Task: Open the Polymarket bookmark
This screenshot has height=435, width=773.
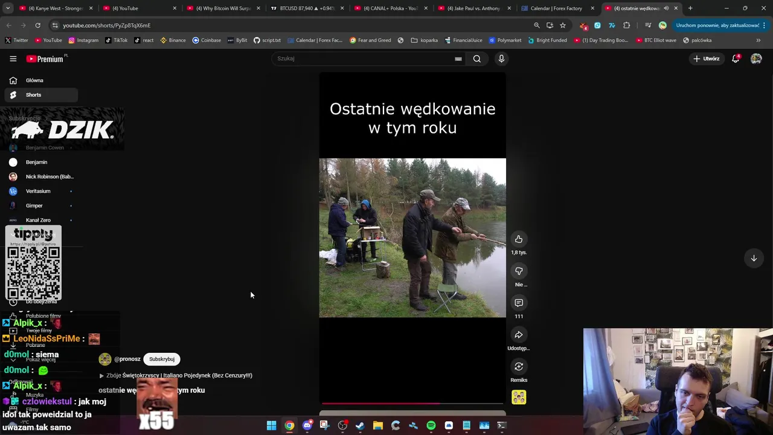Action: coord(505,40)
